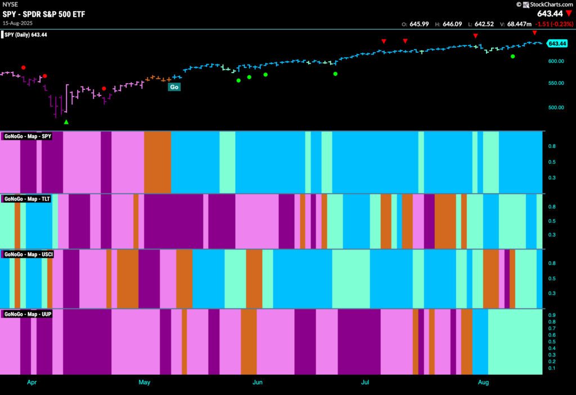Click the red dot marker in mid-April near 'Go' region
The height and width of the screenshot is (395, 576).
104,88
